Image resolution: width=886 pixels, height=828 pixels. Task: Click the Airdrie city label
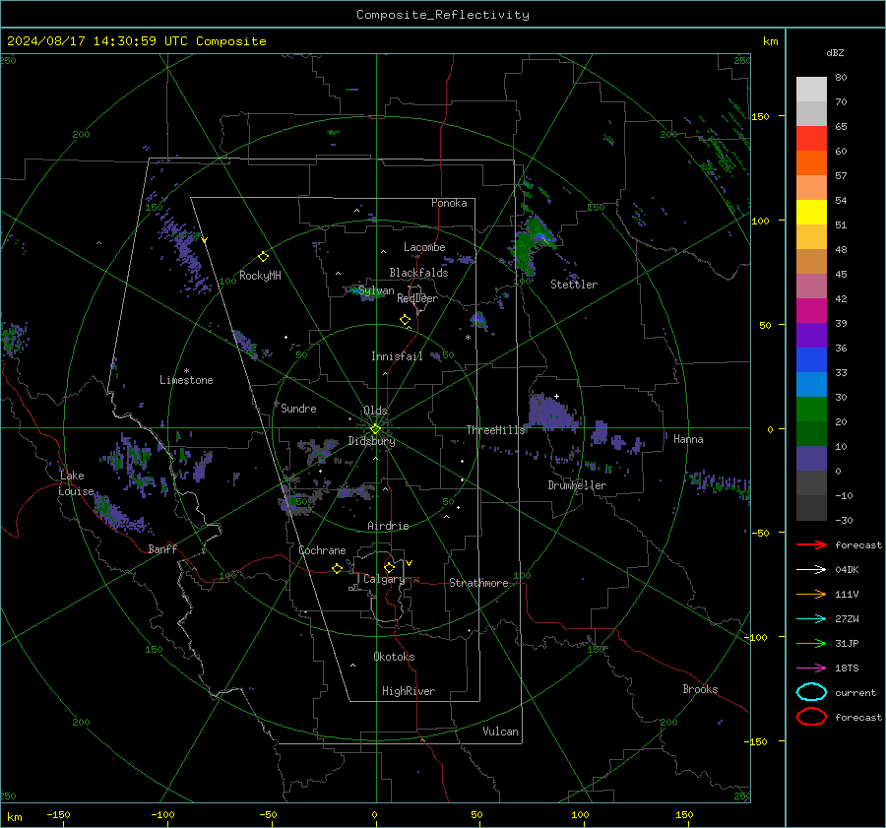[x=388, y=526]
